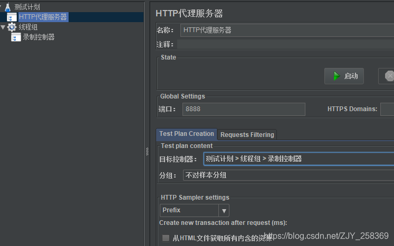Select 线程组 tree item
The image size is (394, 246).
[28, 27]
